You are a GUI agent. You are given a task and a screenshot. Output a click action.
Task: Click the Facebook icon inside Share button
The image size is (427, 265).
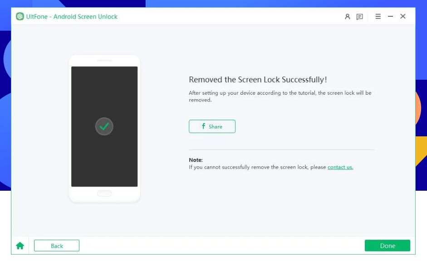pyautogui.click(x=203, y=126)
